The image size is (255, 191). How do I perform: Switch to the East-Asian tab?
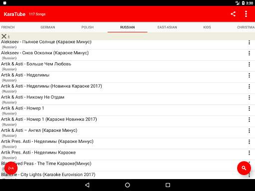pos(167,27)
